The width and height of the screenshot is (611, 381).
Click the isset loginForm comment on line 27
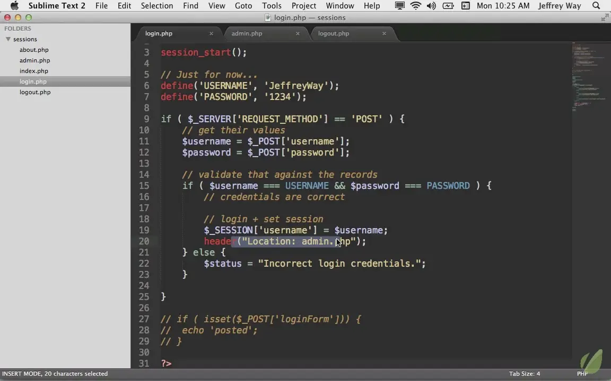261,319
